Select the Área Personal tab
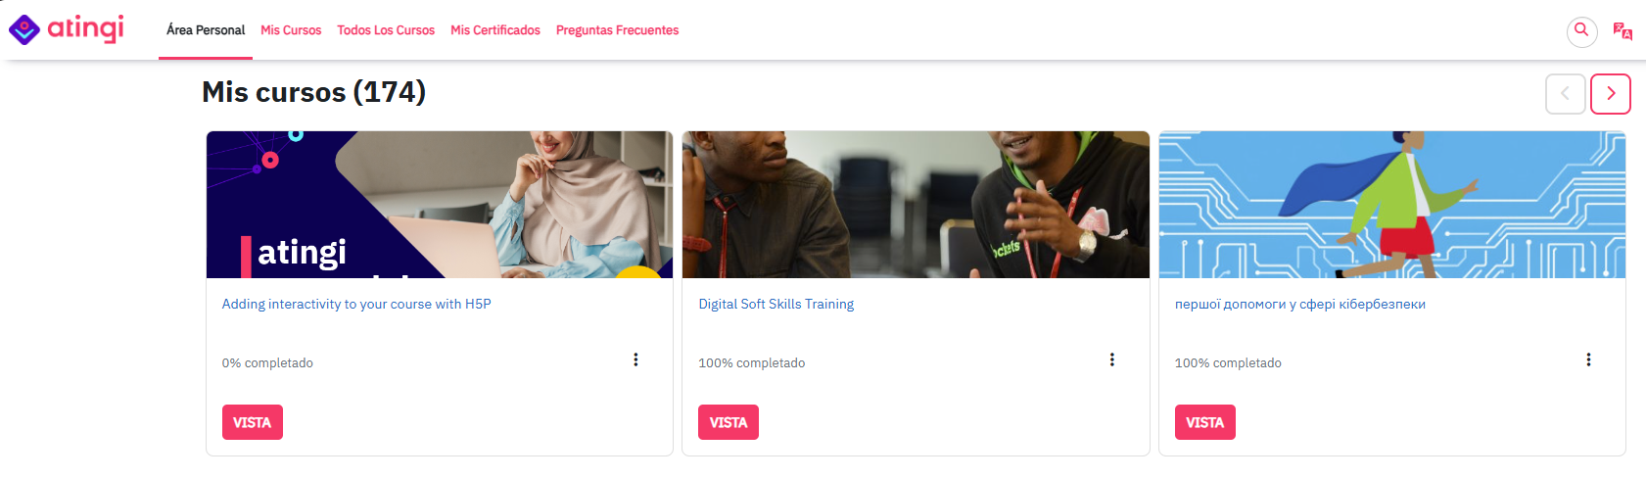The image size is (1646, 479). coord(206,30)
